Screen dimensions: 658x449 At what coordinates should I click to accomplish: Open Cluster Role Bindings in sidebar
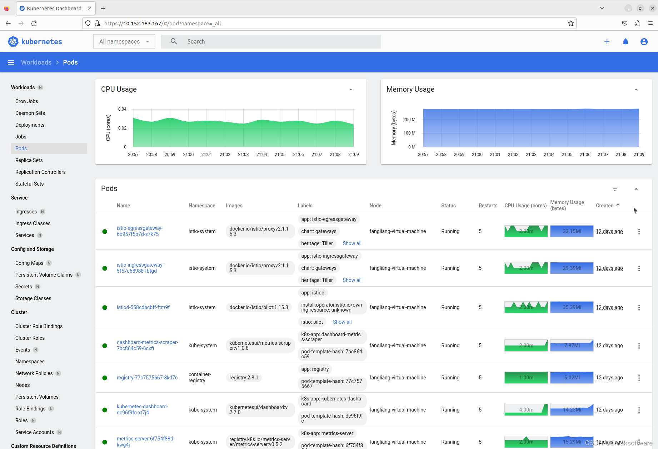point(39,326)
